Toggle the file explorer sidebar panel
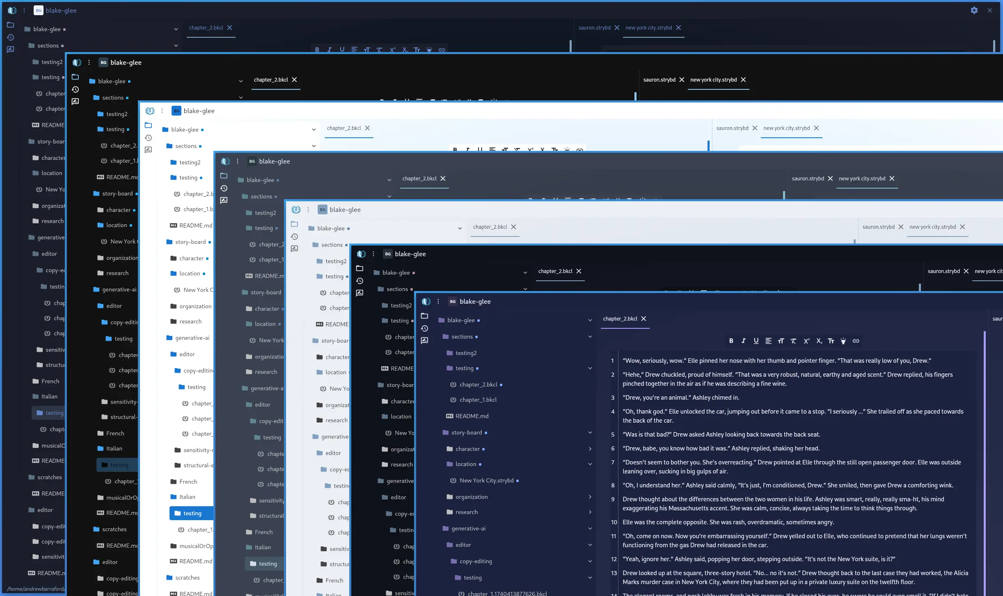Viewport: 1003px width, 596px height. [425, 316]
